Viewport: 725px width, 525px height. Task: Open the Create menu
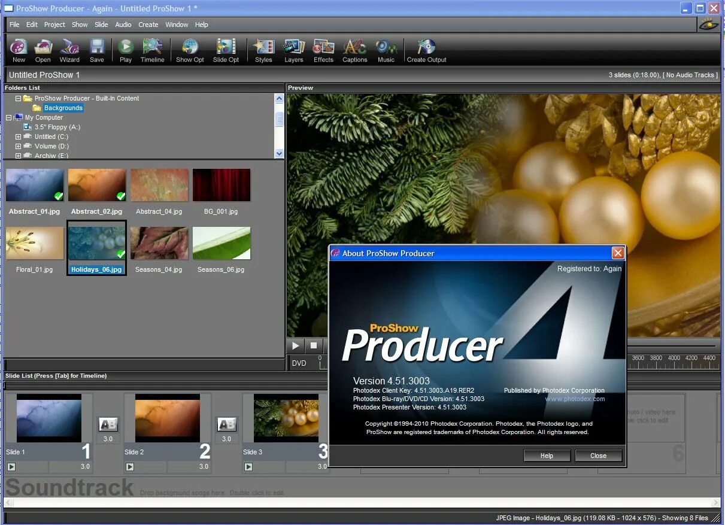coord(148,25)
